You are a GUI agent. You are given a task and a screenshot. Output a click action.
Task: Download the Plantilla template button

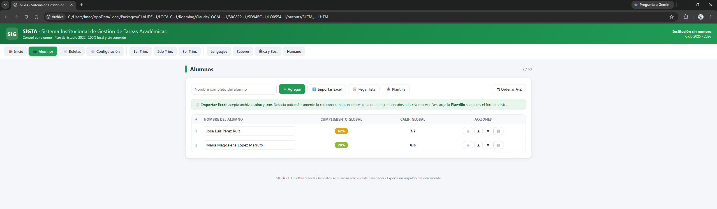pos(396,89)
